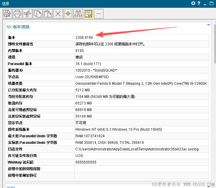Select internal version value 9180
The height and width of the screenshot is (188, 216).
click(x=80, y=51)
